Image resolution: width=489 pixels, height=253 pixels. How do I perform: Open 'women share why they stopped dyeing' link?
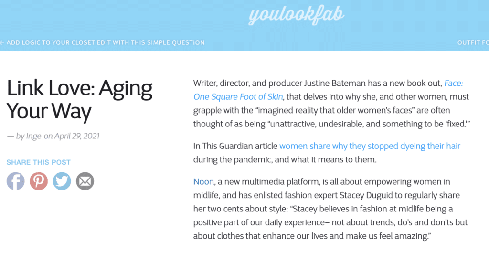click(x=370, y=146)
